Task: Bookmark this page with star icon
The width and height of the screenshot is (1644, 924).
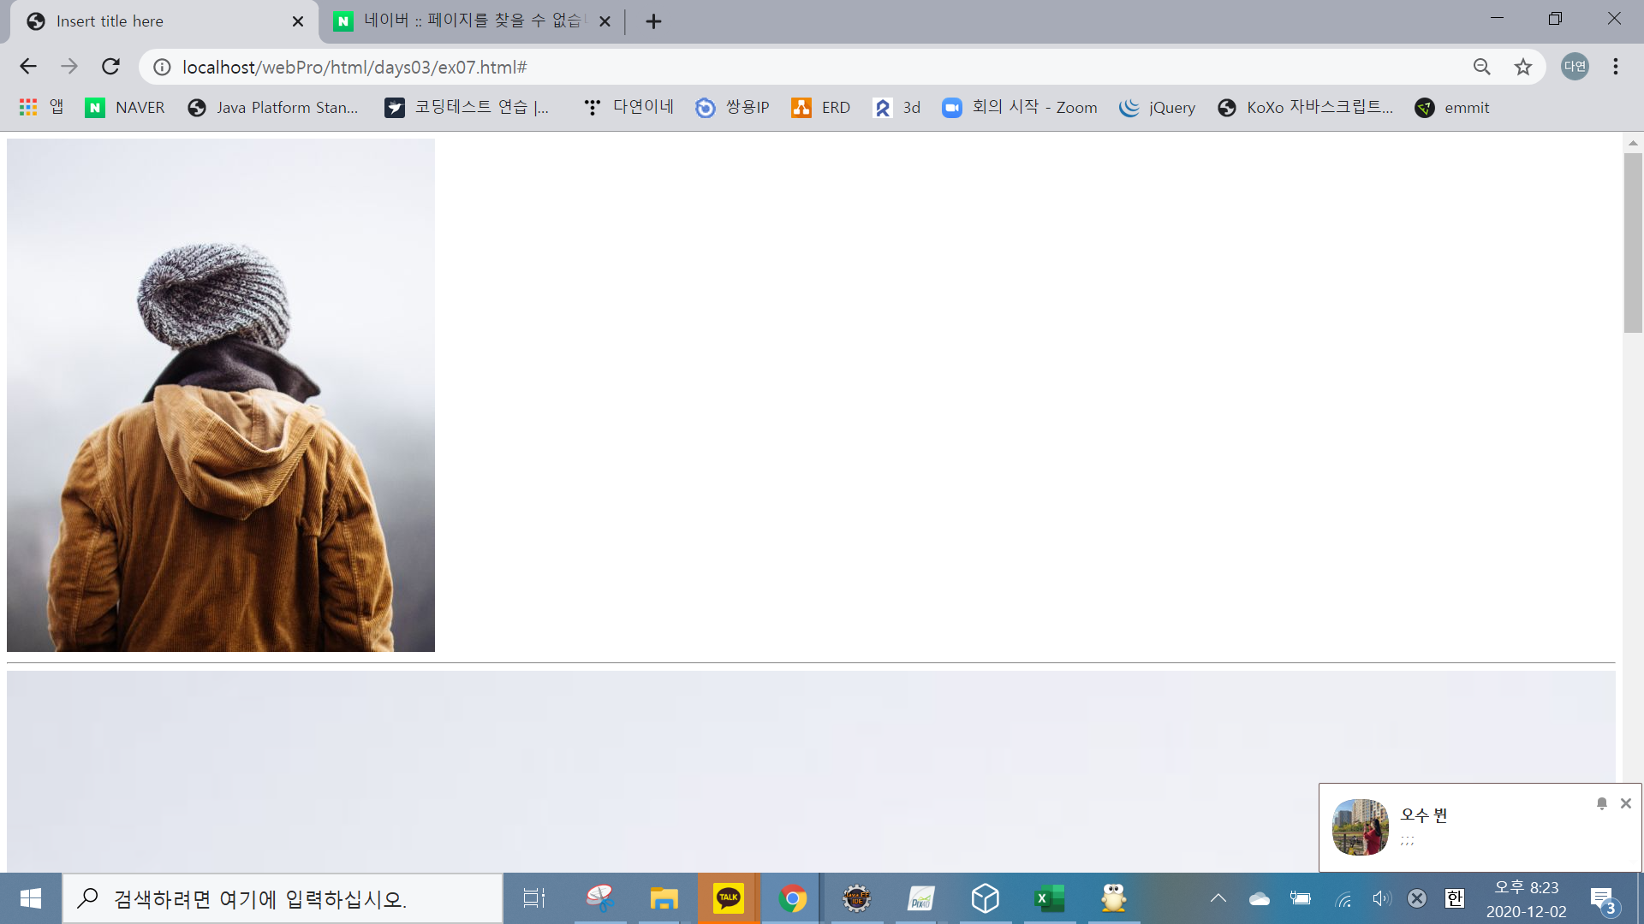Action: click(1522, 67)
